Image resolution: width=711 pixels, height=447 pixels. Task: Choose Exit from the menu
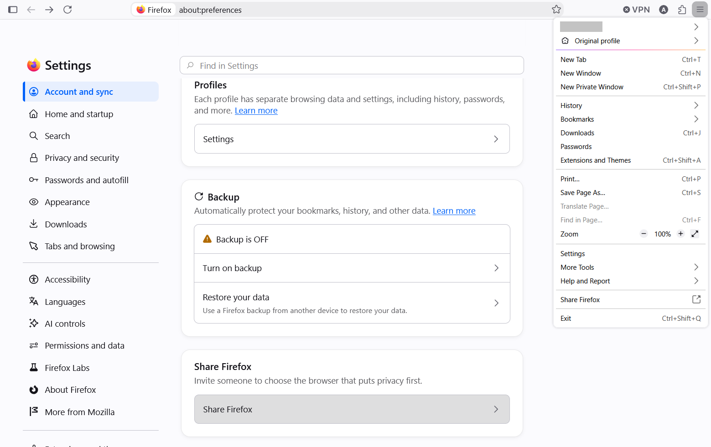pos(630,318)
